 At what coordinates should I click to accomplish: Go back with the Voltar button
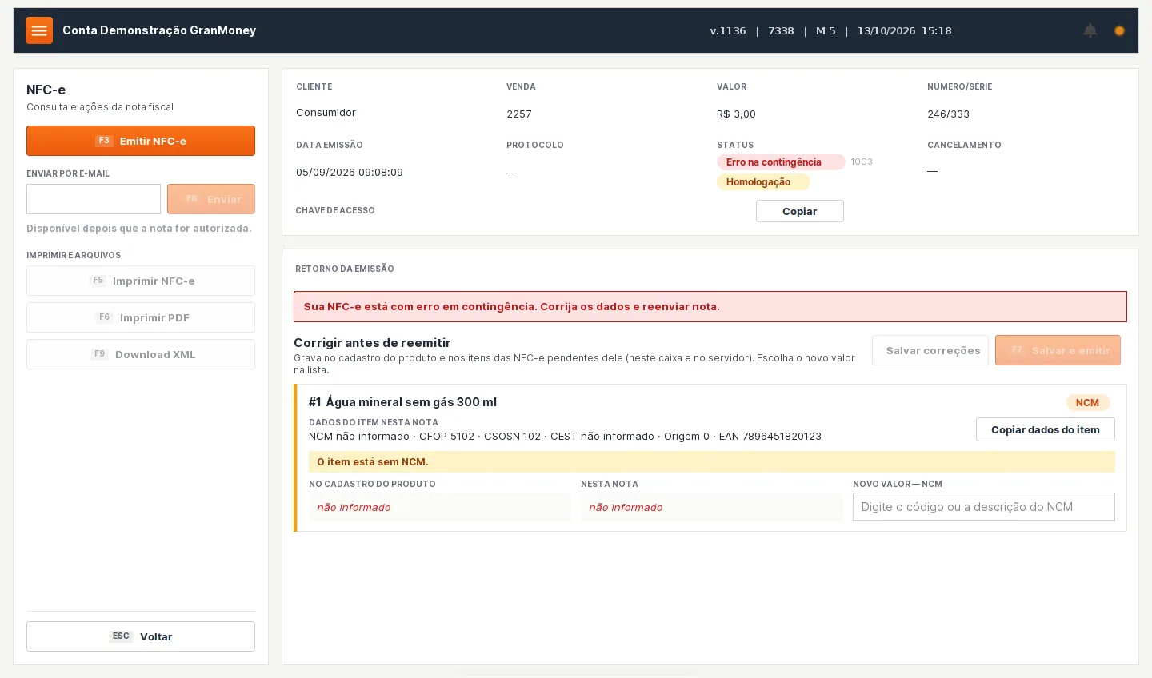point(141,636)
